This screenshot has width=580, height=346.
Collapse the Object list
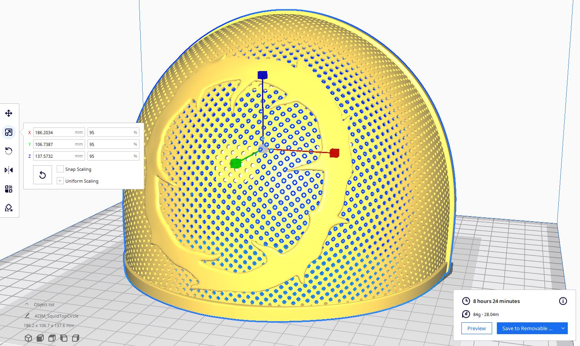[x=27, y=305]
